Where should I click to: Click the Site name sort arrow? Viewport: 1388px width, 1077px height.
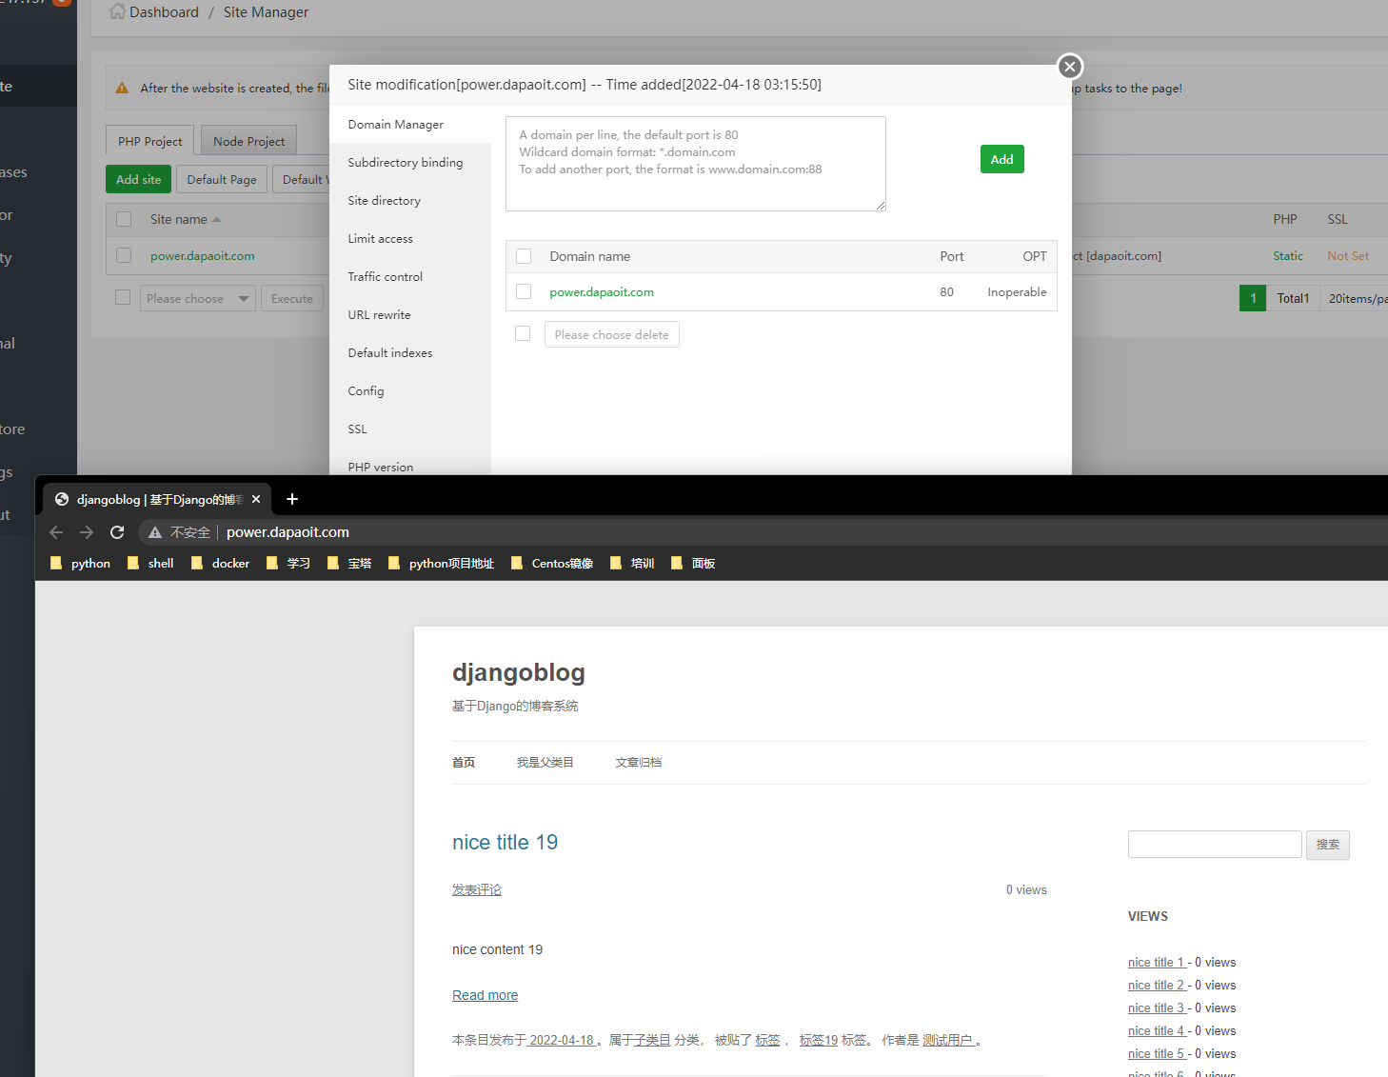(217, 220)
